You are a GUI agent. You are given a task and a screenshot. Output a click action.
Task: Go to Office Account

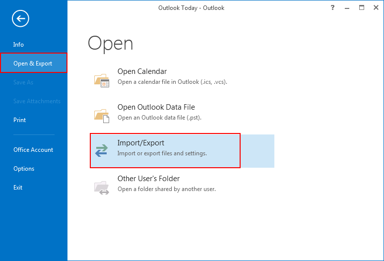33,149
